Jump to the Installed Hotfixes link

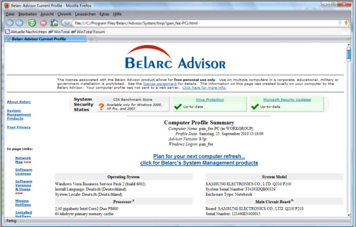(24, 214)
